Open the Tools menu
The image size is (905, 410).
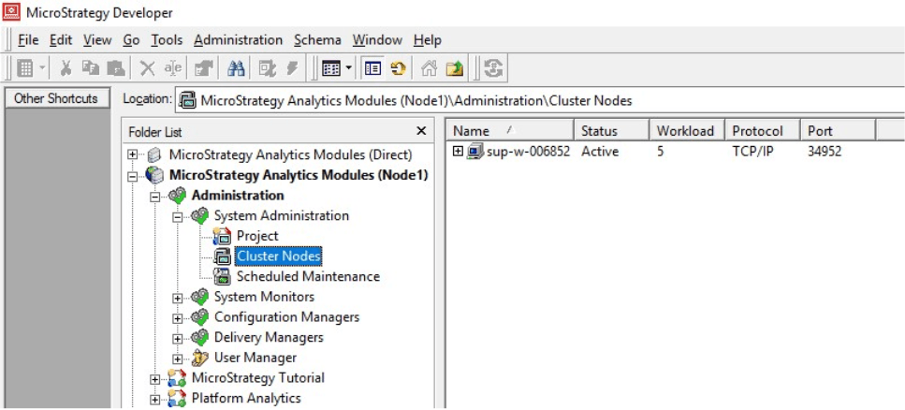tap(167, 40)
